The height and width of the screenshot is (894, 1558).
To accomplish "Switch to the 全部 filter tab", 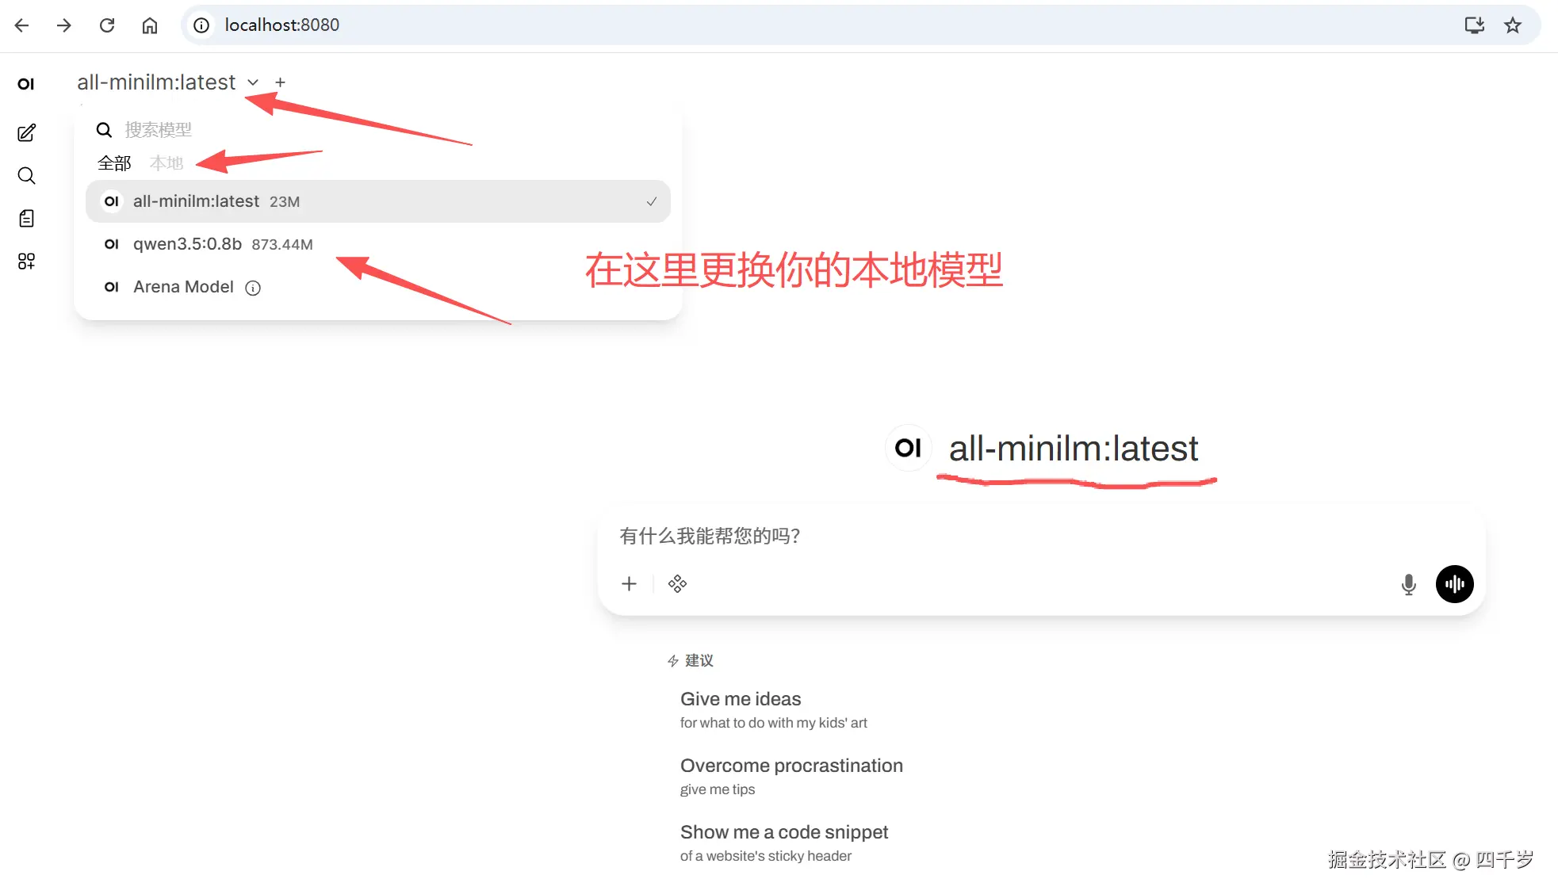I will click(114, 163).
